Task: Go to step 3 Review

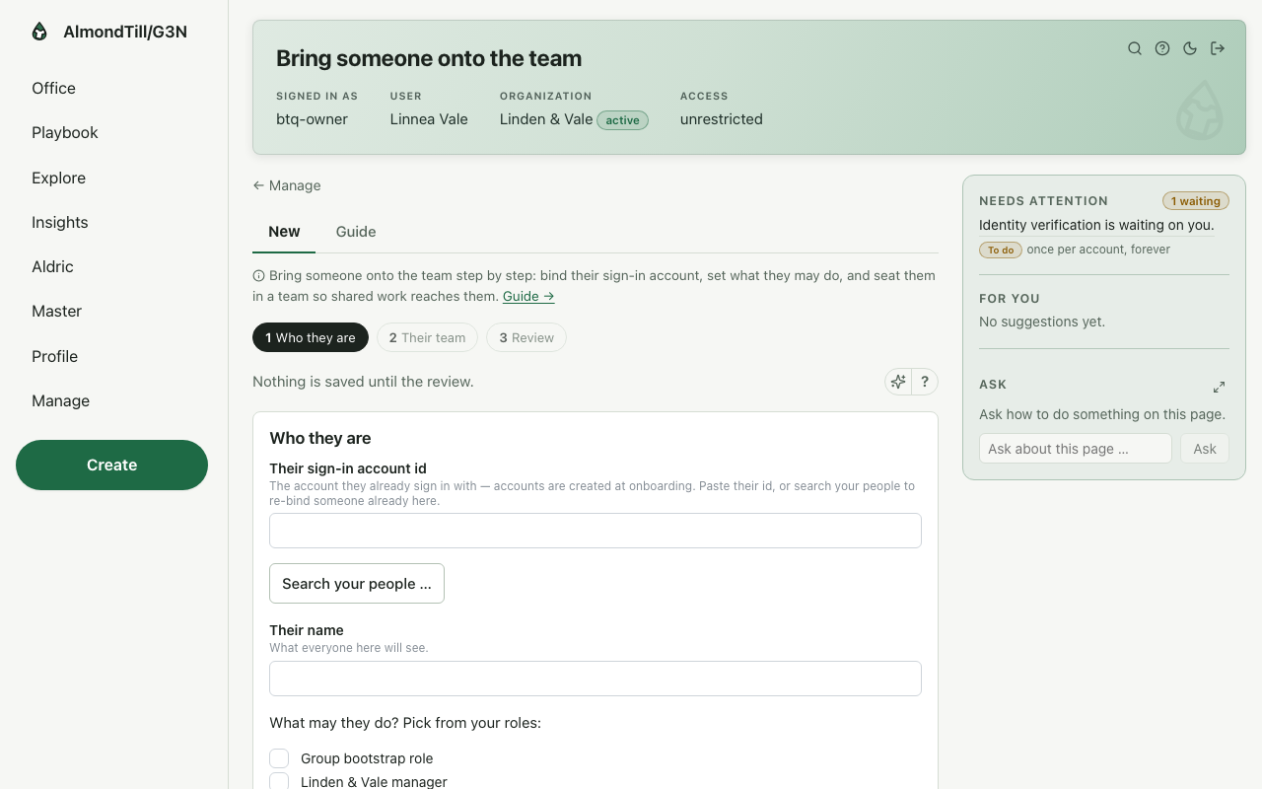Action: click(x=526, y=337)
